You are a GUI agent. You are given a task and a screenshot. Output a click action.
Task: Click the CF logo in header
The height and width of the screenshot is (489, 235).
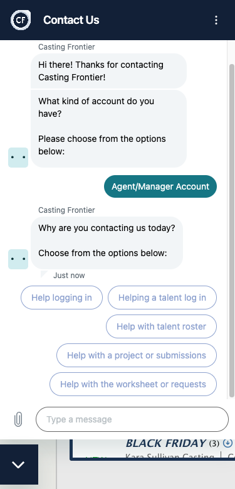(x=21, y=20)
